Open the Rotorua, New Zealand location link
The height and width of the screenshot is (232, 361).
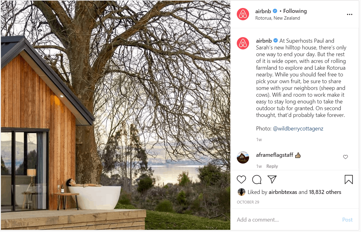pyautogui.click(x=278, y=18)
